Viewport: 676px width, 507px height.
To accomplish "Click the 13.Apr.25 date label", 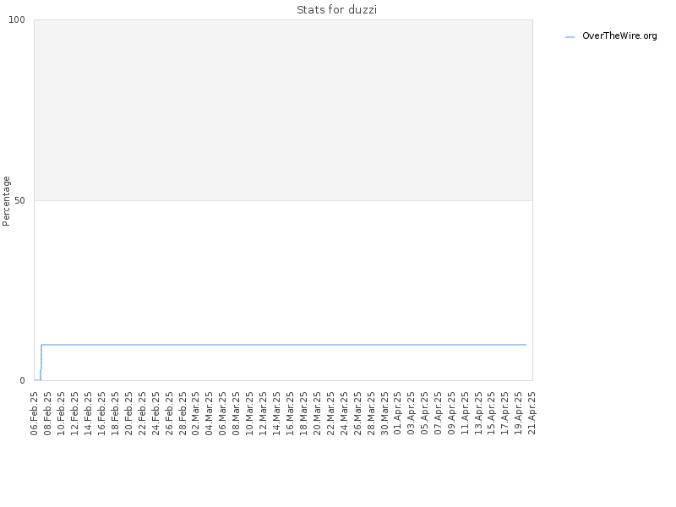I will 478,413.
